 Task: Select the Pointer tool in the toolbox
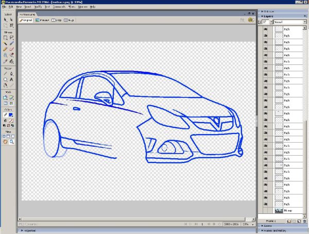click(x=5, y=20)
